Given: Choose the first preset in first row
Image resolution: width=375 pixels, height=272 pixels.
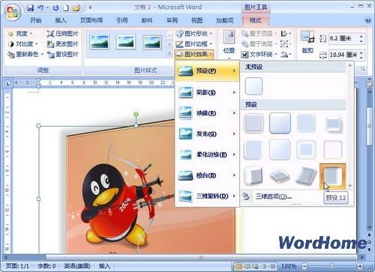Looking at the screenshot, I should [x=253, y=123].
